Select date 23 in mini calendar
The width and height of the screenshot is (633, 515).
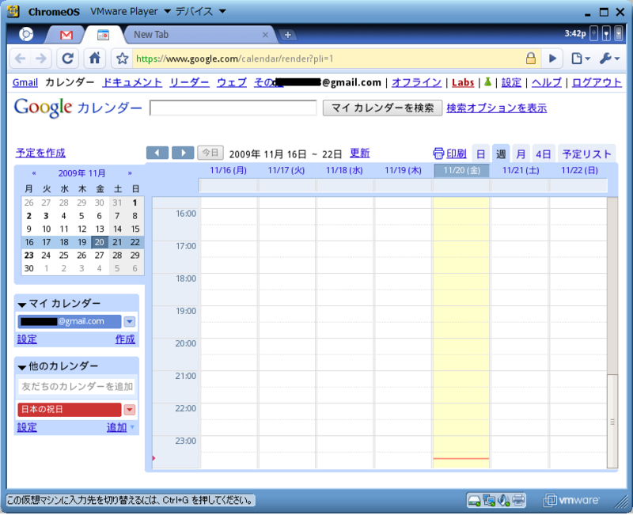(28, 256)
